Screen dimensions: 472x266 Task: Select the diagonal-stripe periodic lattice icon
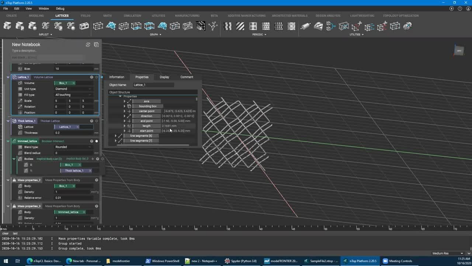pyautogui.click(x=240, y=26)
